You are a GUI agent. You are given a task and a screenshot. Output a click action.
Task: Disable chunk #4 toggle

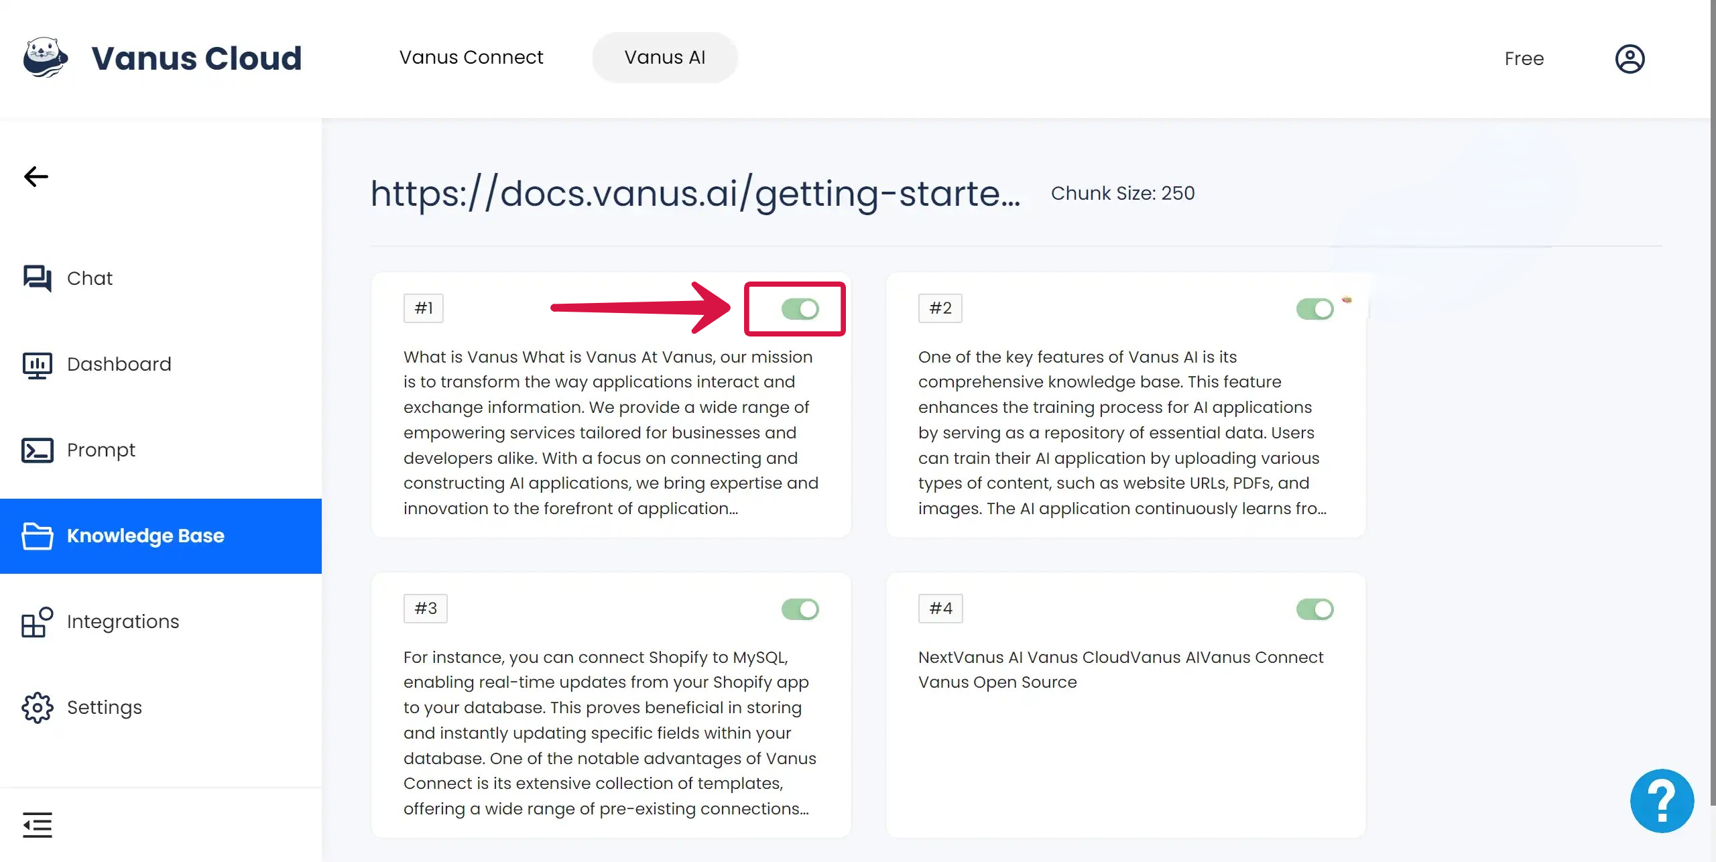pos(1314,609)
